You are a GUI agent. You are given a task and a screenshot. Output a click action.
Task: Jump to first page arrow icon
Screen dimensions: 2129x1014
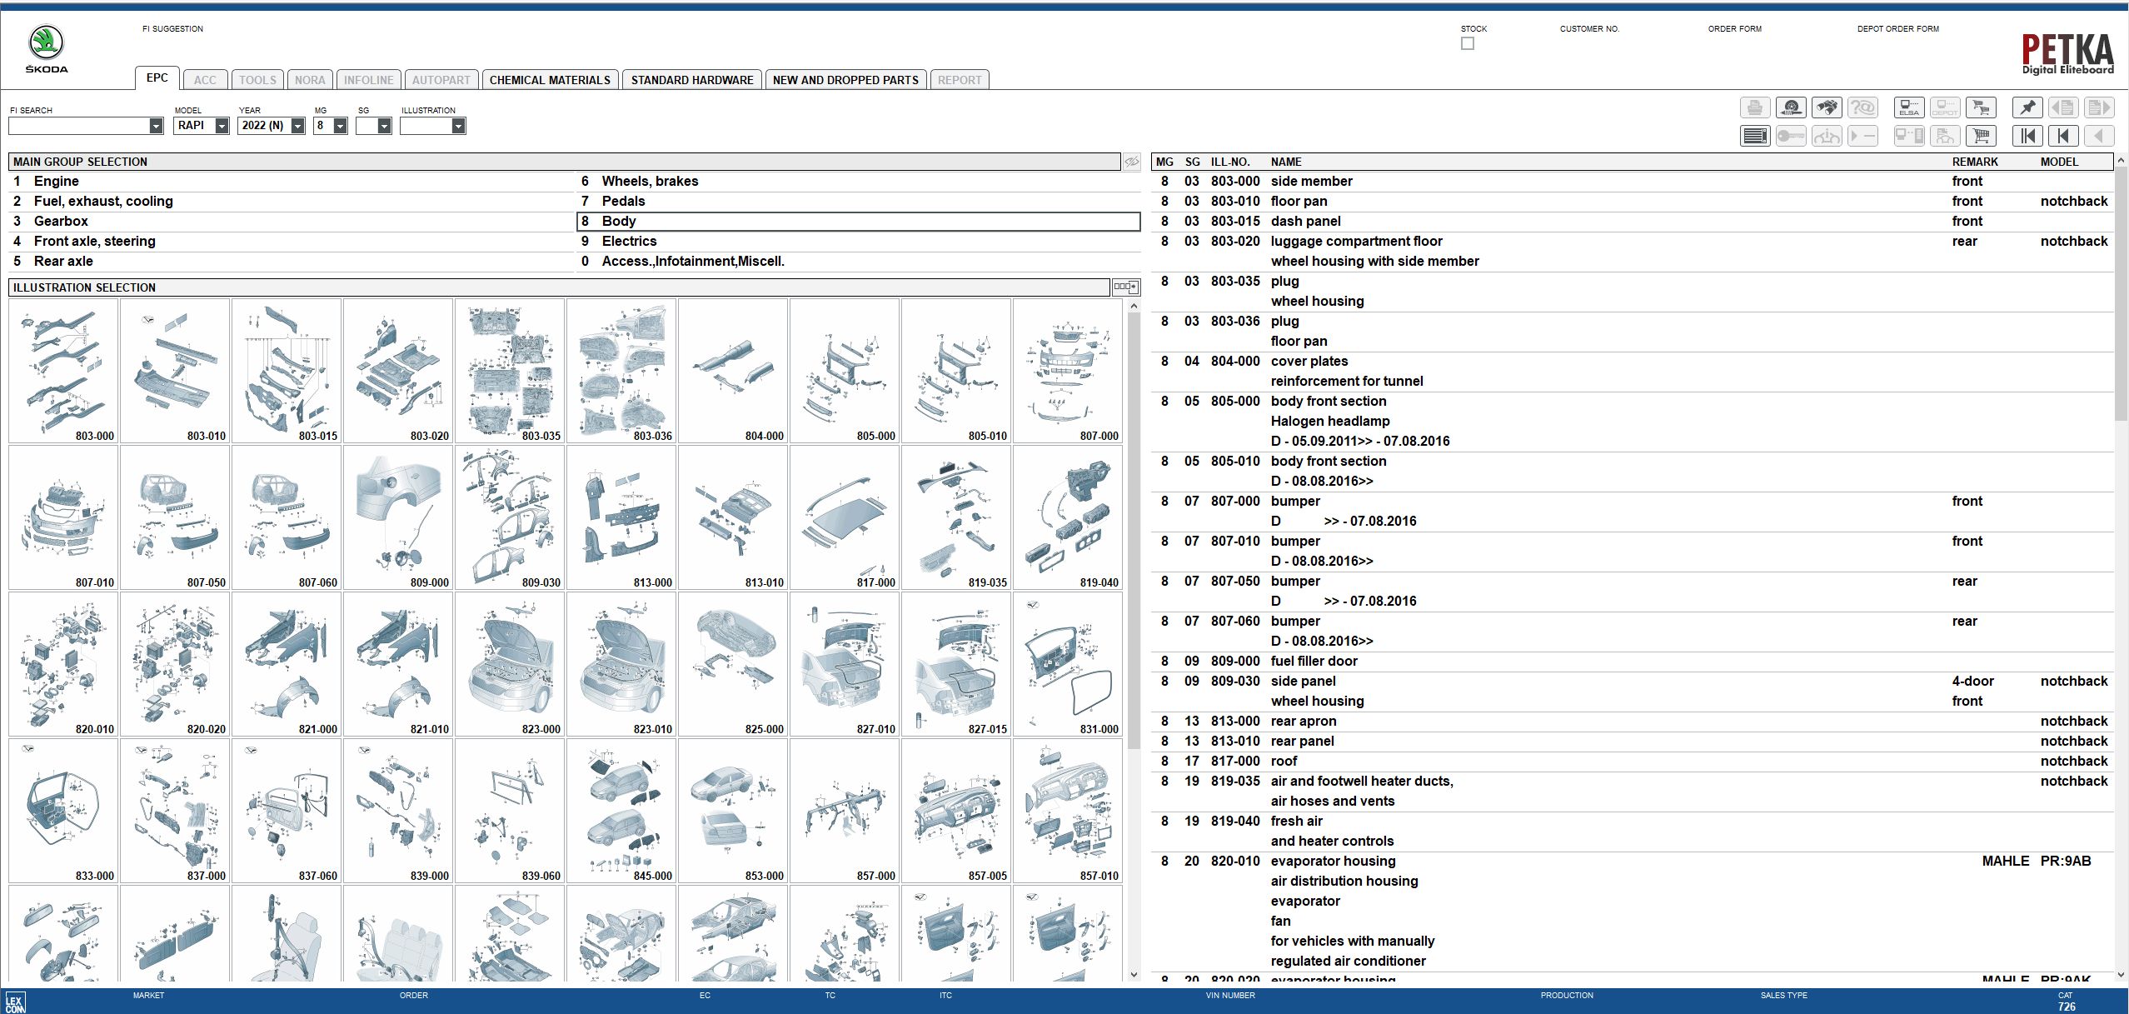point(2027,136)
